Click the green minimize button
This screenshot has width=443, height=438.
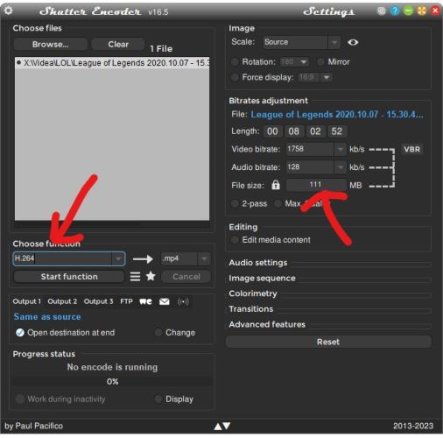click(408, 11)
